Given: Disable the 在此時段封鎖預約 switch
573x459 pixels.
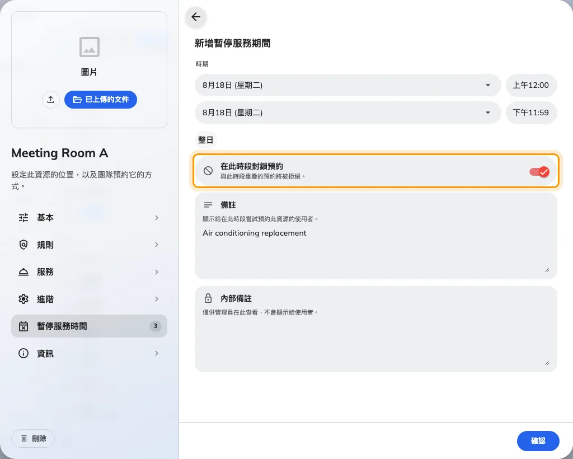Looking at the screenshot, I should click(539, 171).
